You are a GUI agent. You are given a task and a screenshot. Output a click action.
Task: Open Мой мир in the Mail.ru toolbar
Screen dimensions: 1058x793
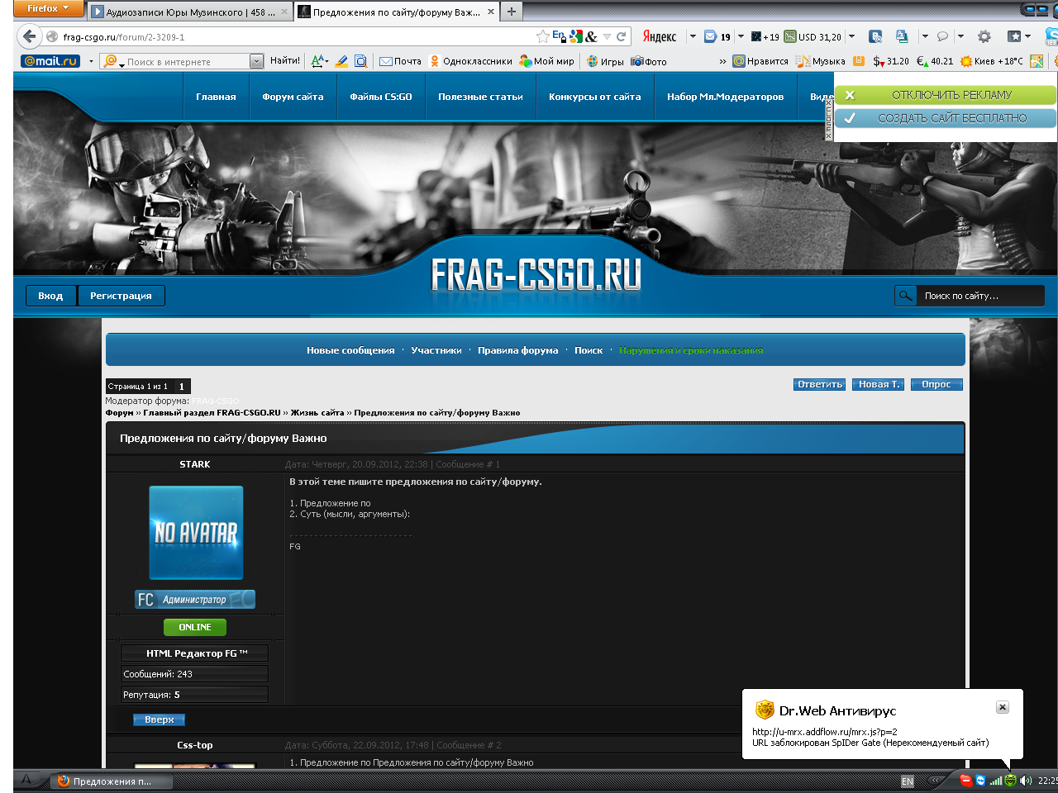point(547,61)
